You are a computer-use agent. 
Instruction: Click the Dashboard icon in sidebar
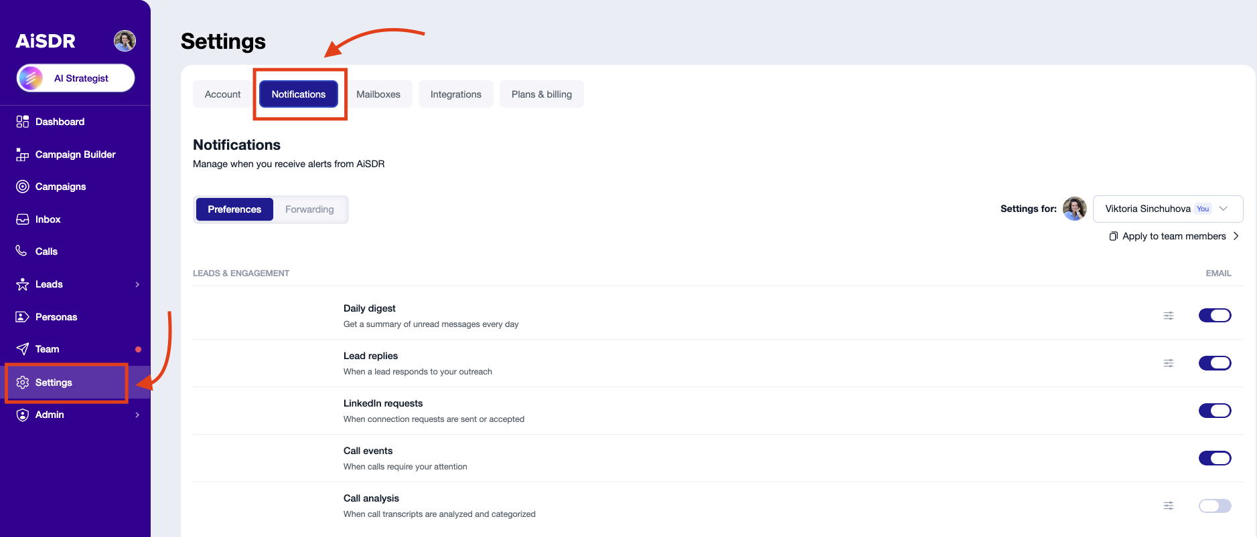(23, 122)
